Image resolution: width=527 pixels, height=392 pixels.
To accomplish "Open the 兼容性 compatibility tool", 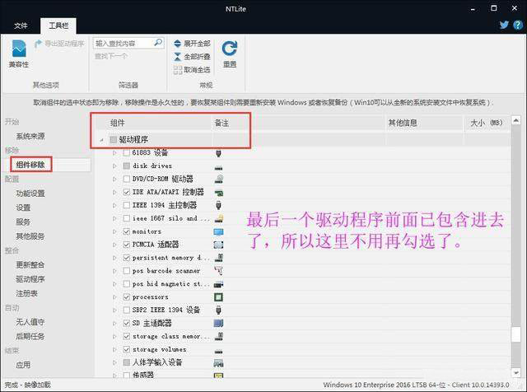I will tap(19, 54).
